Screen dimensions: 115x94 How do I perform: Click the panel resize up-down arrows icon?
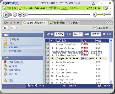(107, 23)
